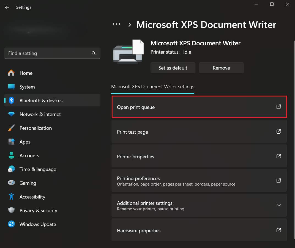The width and height of the screenshot is (295, 248).
Task: Expand Additional printer settings chevron
Action: pyautogui.click(x=278, y=205)
